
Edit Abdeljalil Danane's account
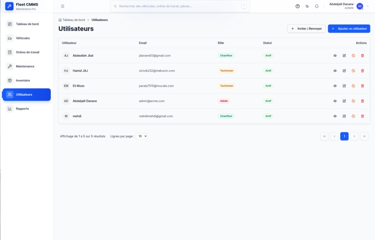(x=344, y=101)
